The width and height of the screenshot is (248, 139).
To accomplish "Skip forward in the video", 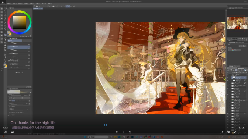I will click(130, 132).
